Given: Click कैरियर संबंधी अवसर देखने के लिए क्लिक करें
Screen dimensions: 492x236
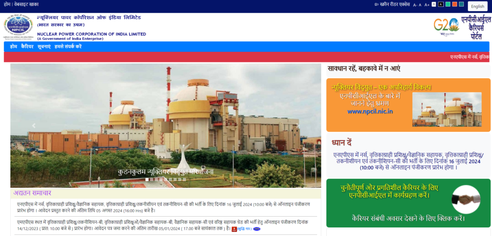Looking at the screenshot, I should (408, 218).
